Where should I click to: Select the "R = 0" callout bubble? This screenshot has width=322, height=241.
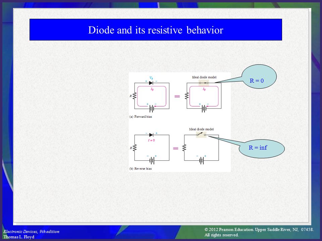[x=259, y=77]
